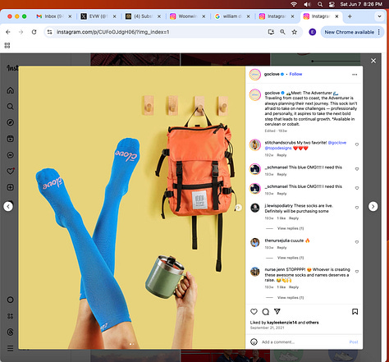Screen dimensions: 389x362
Task: Like stitchandscrubs comment
Action: tap(357, 144)
